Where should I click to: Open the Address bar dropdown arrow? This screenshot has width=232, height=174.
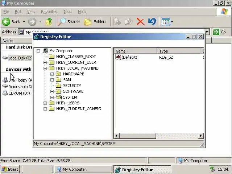(207, 32)
